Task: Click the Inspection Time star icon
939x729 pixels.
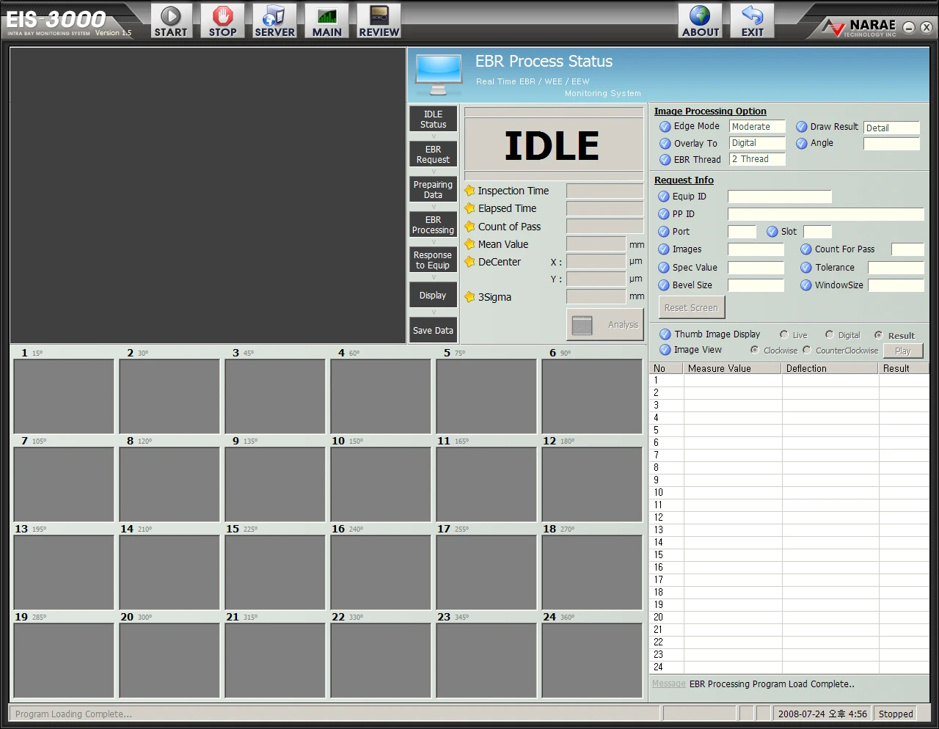Action: tap(469, 191)
